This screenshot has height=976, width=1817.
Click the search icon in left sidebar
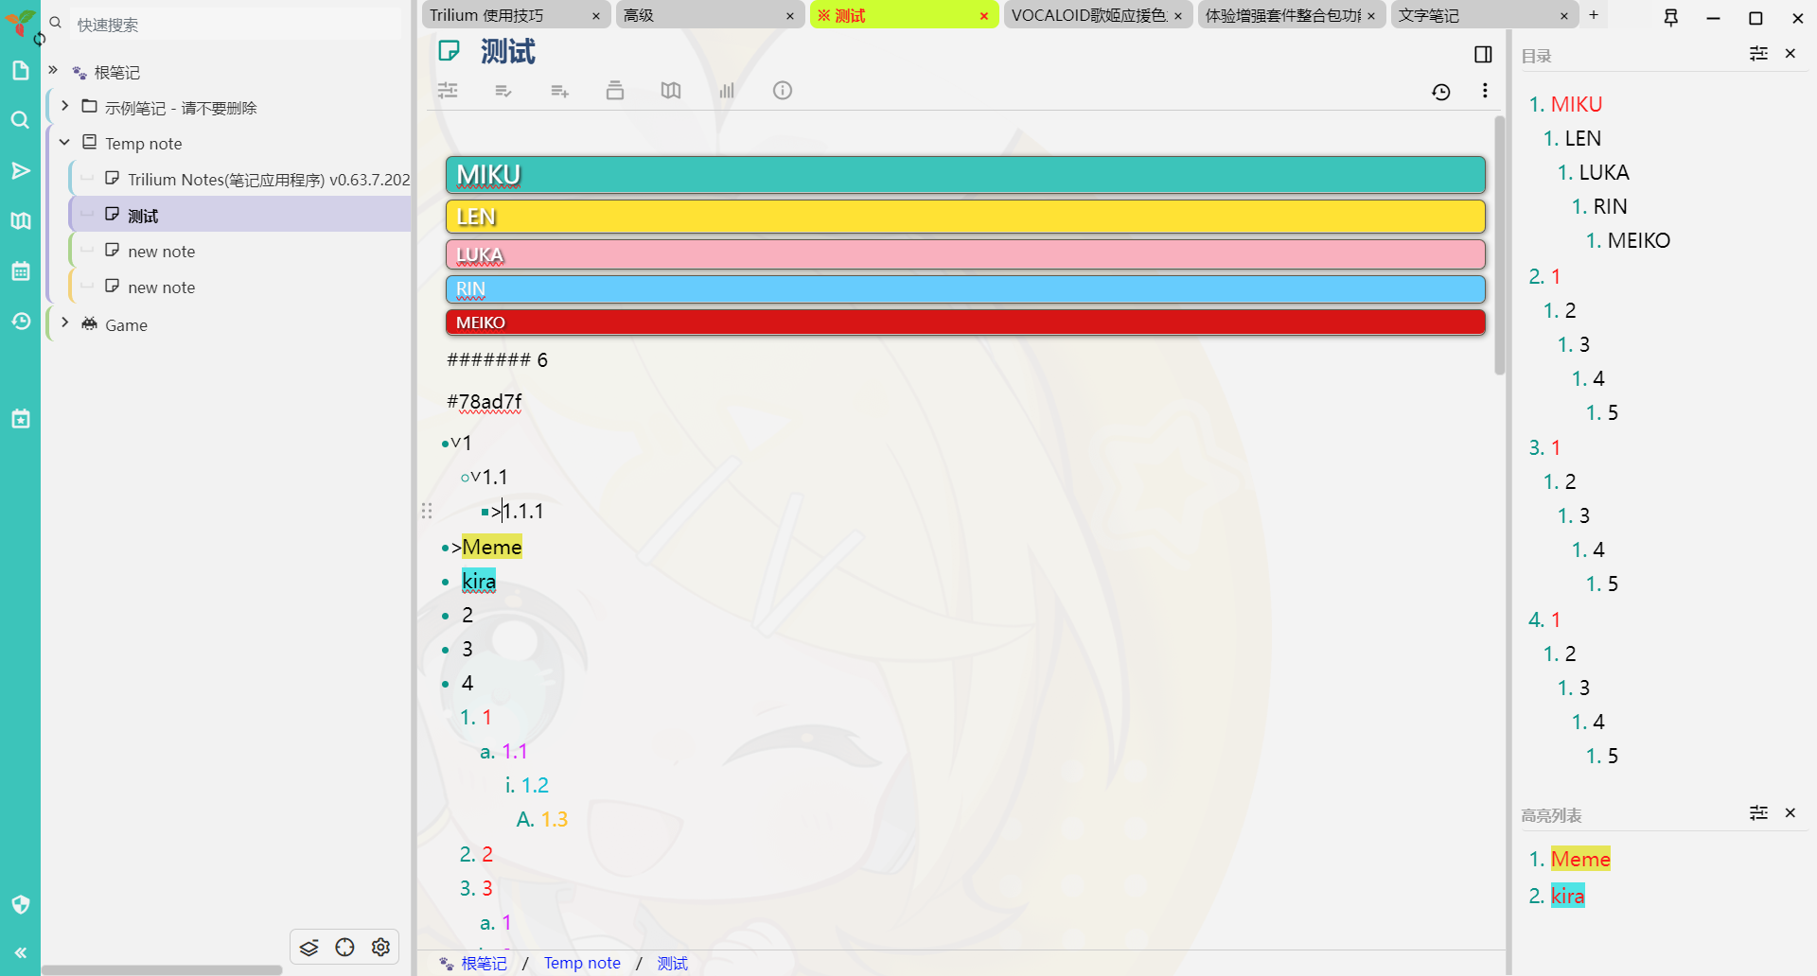pos(20,120)
